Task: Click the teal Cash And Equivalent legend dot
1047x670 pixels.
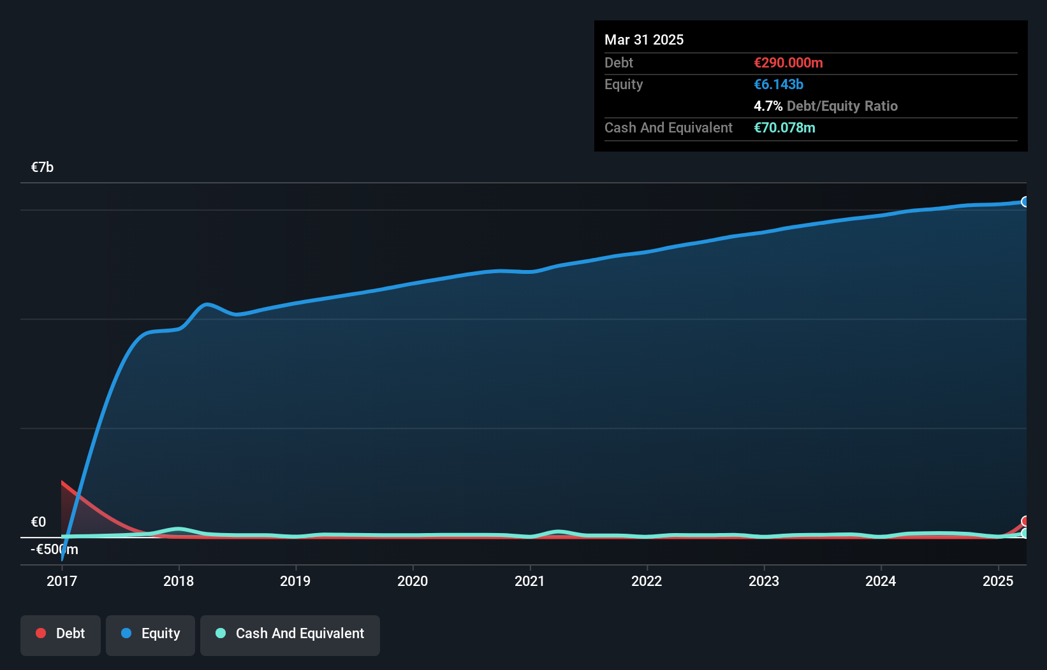Action: click(221, 633)
